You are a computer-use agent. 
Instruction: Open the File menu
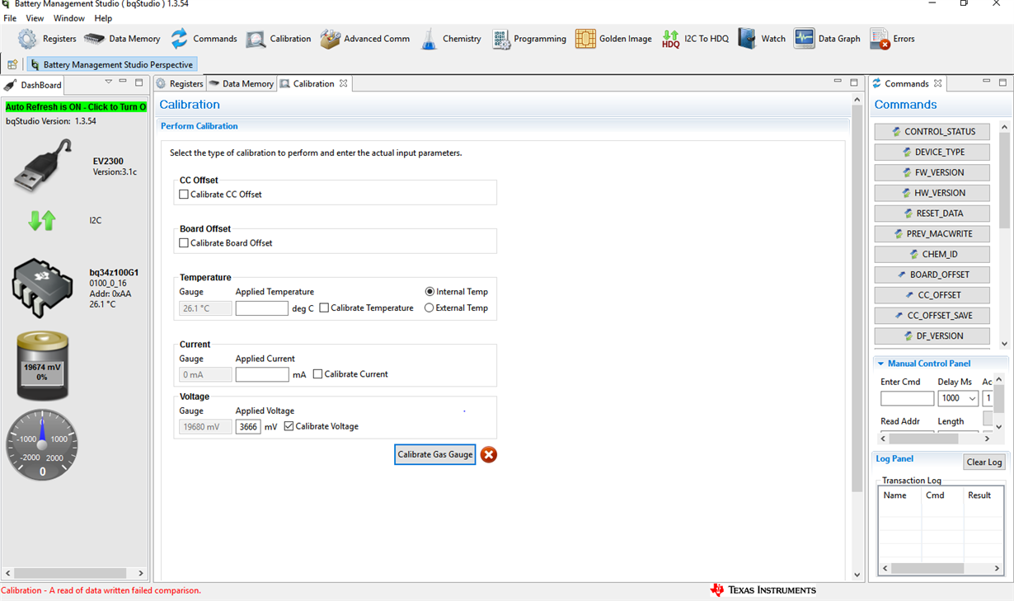click(x=10, y=18)
